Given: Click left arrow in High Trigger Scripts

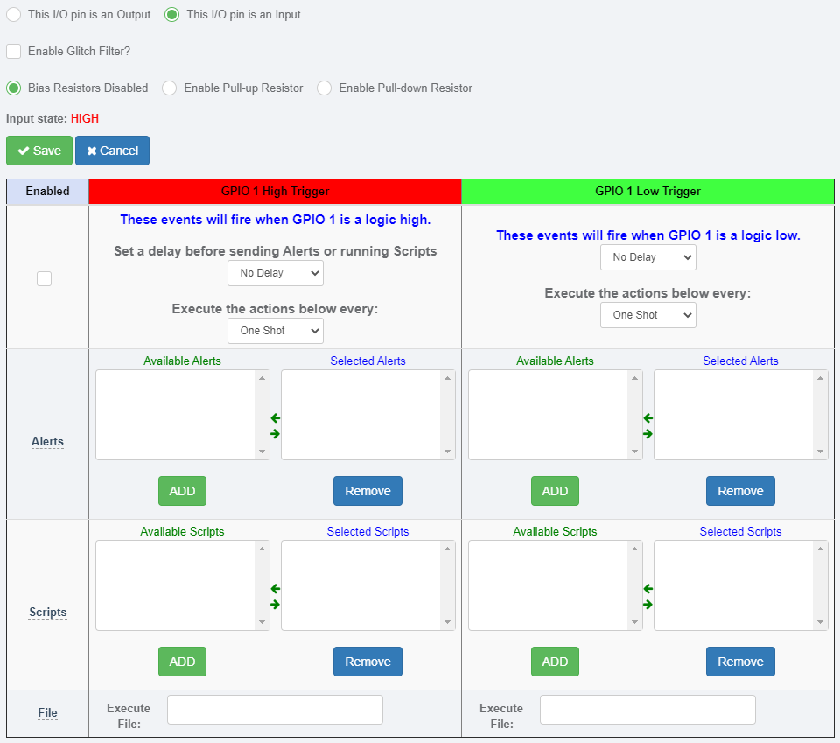Looking at the screenshot, I should [x=276, y=589].
